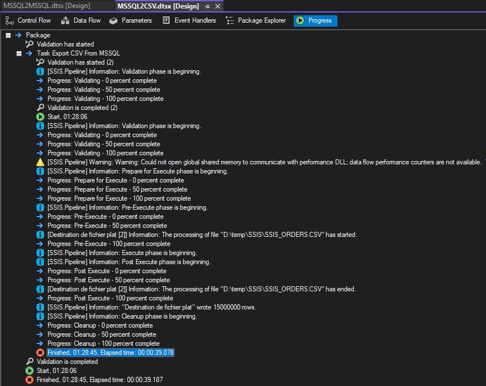
Task: Select the SSIS_ORDERS.CSV has started message
Action: pyautogui.click(x=202, y=235)
